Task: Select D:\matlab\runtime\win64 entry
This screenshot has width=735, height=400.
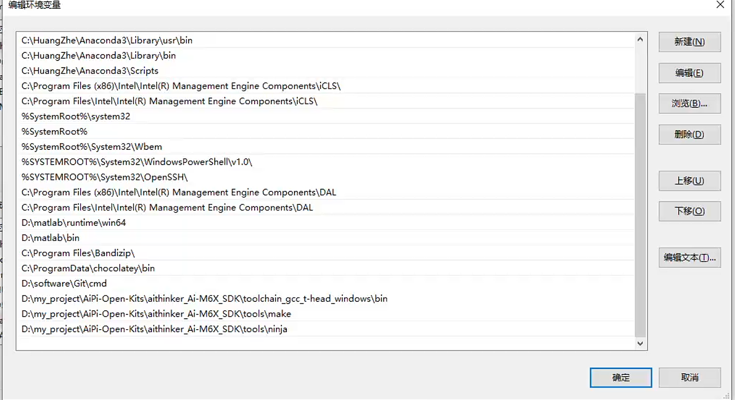Action: click(326, 223)
